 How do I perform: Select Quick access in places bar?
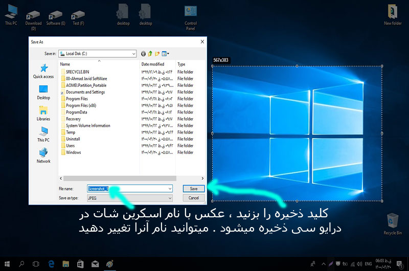pos(43,71)
